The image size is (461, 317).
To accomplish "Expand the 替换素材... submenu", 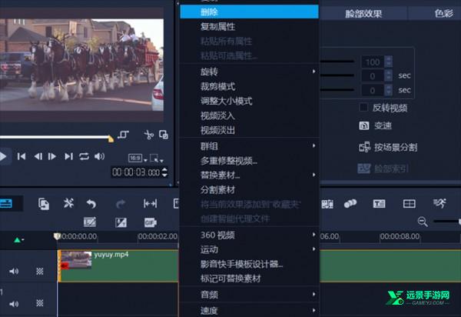I will pyautogui.click(x=249, y=175).
